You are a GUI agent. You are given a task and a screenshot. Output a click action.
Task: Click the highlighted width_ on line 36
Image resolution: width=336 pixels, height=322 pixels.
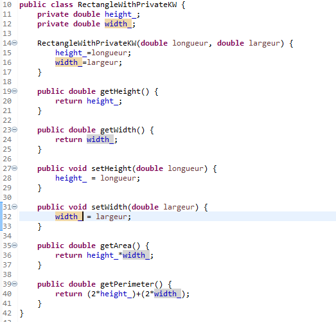pyautogui.click(x=136, y=255)
